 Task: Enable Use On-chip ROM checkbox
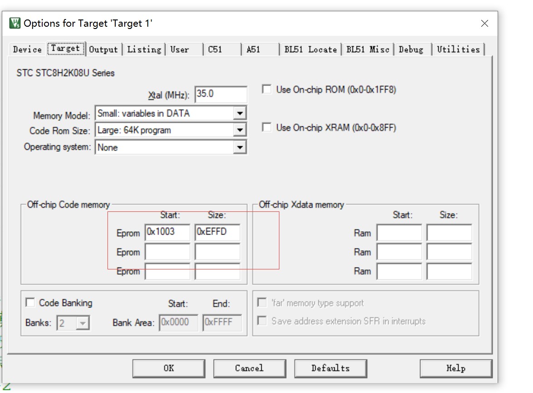click(267, 90)
